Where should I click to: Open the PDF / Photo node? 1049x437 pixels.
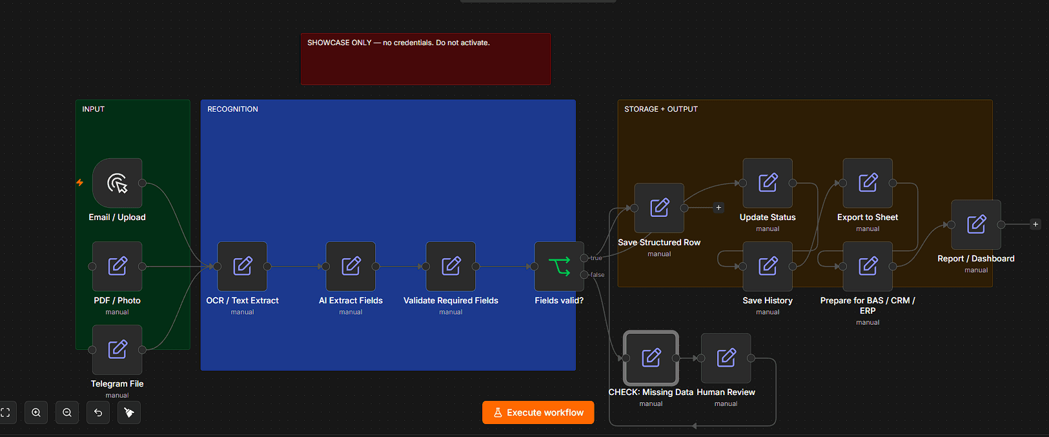coord(117,267)
